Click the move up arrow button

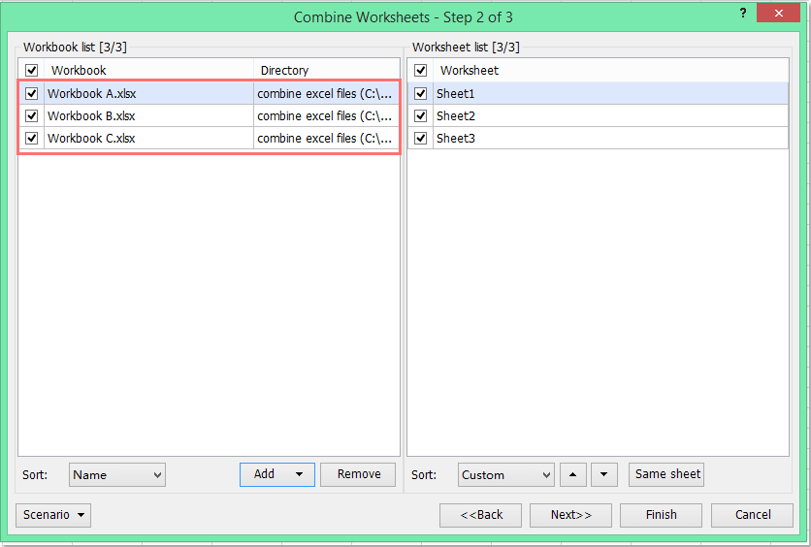573,474
